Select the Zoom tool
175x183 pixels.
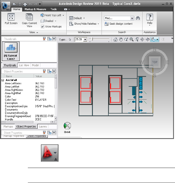coord(126,39)
